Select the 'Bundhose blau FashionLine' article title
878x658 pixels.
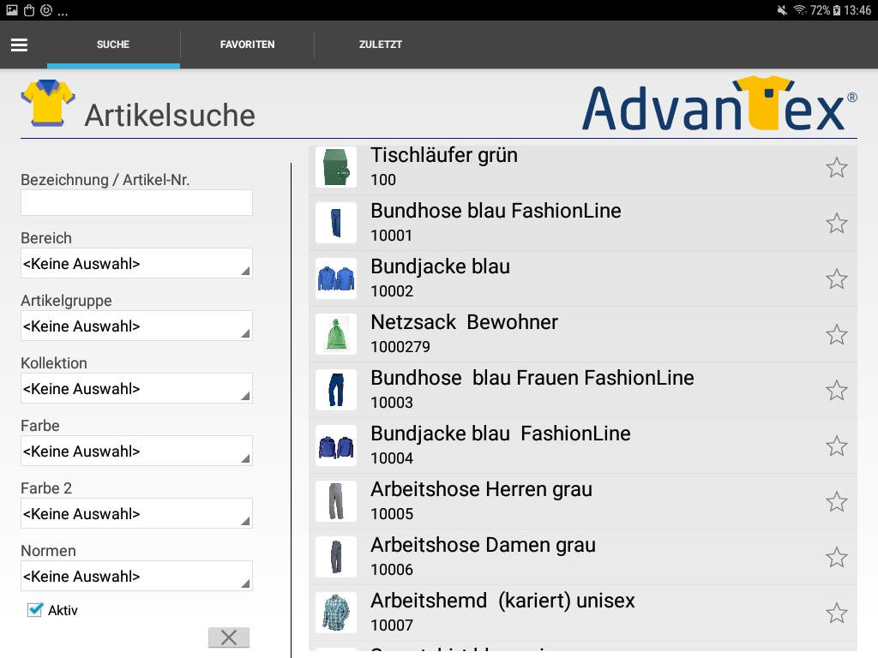click(x=496, y=211)
